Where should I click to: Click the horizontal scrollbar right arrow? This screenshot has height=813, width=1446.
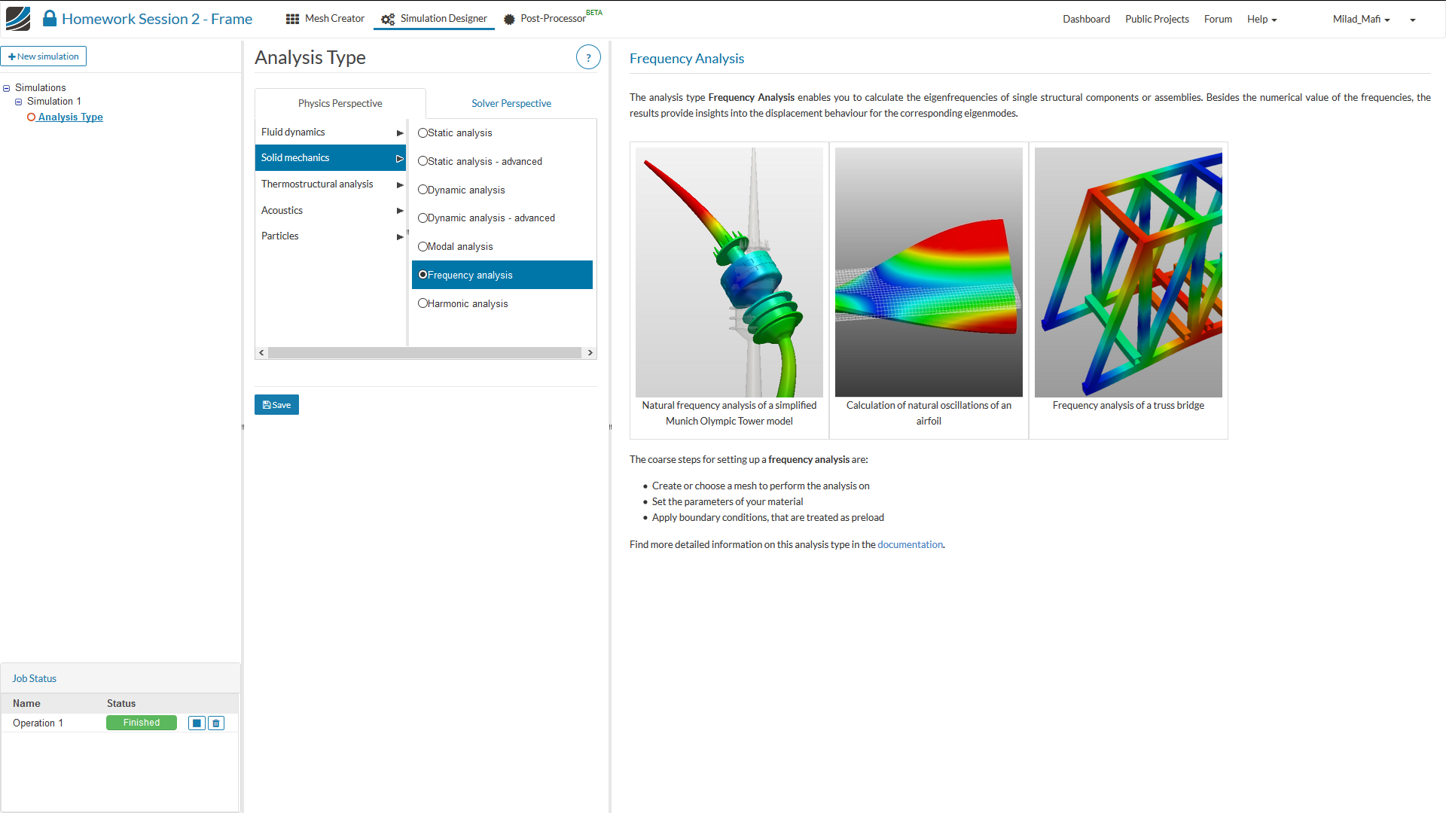590,352
